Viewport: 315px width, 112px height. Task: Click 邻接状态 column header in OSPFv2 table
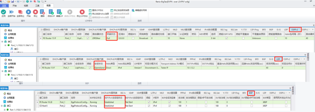click(x=111, y=34)
